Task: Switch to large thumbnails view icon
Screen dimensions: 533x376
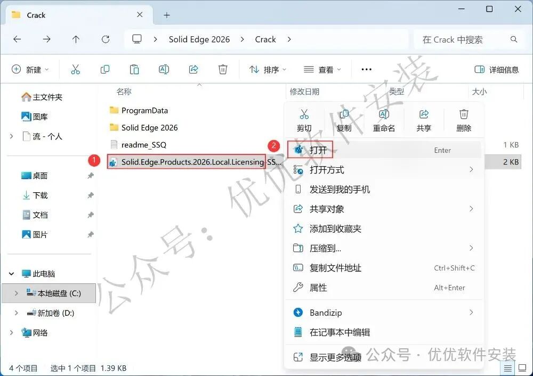Action: [522, 368]
